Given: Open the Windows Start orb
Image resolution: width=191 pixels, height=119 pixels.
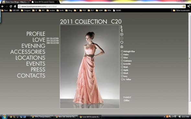Looking at the screenshot, I should click(4, 117).
